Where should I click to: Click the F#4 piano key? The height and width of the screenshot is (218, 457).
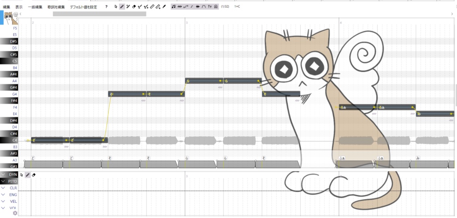tap(9, 101)
